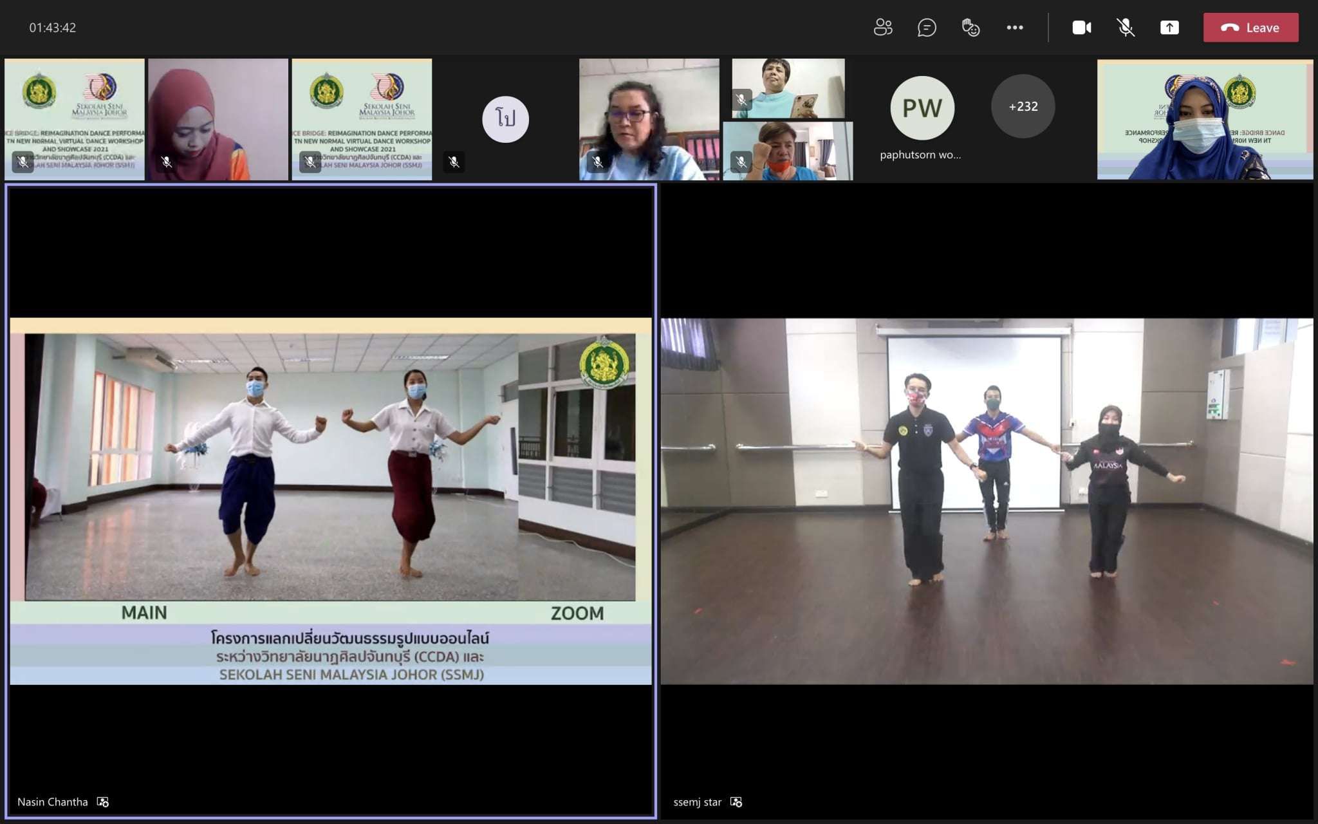The height and width of the screenshot is (824, 1318).
Task: Click the Nasin Chantha name label
Action: coord(52,801)
